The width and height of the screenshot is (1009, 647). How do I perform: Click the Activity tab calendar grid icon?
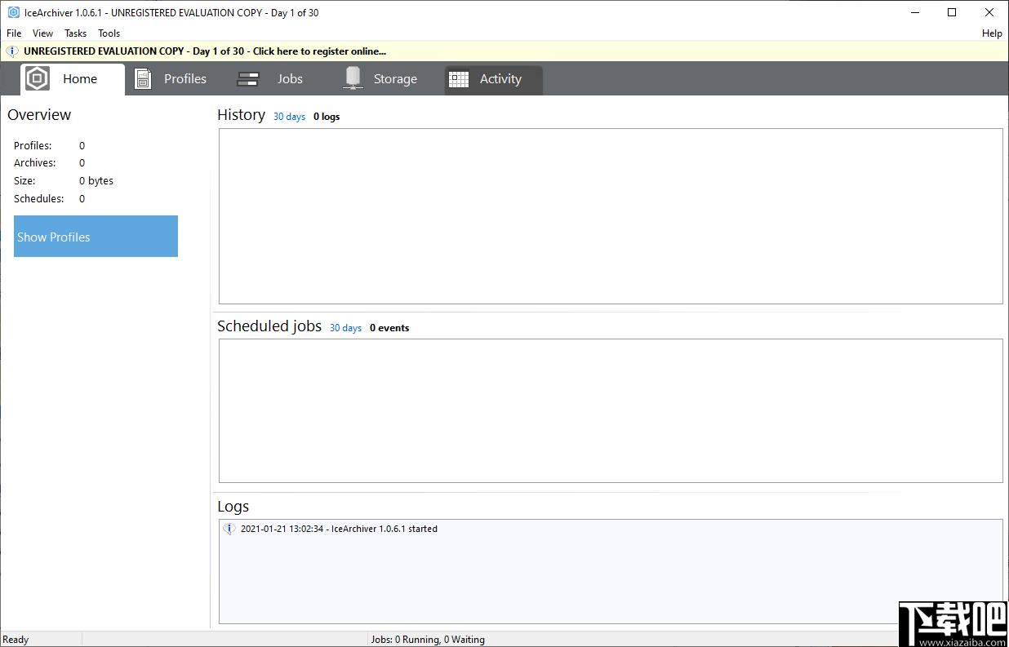[x=459, y=79]
